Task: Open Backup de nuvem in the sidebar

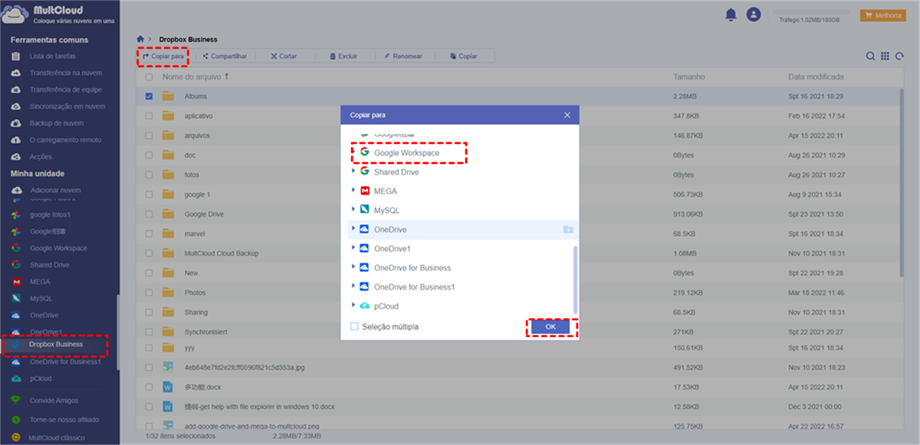Action: [56, 123]
